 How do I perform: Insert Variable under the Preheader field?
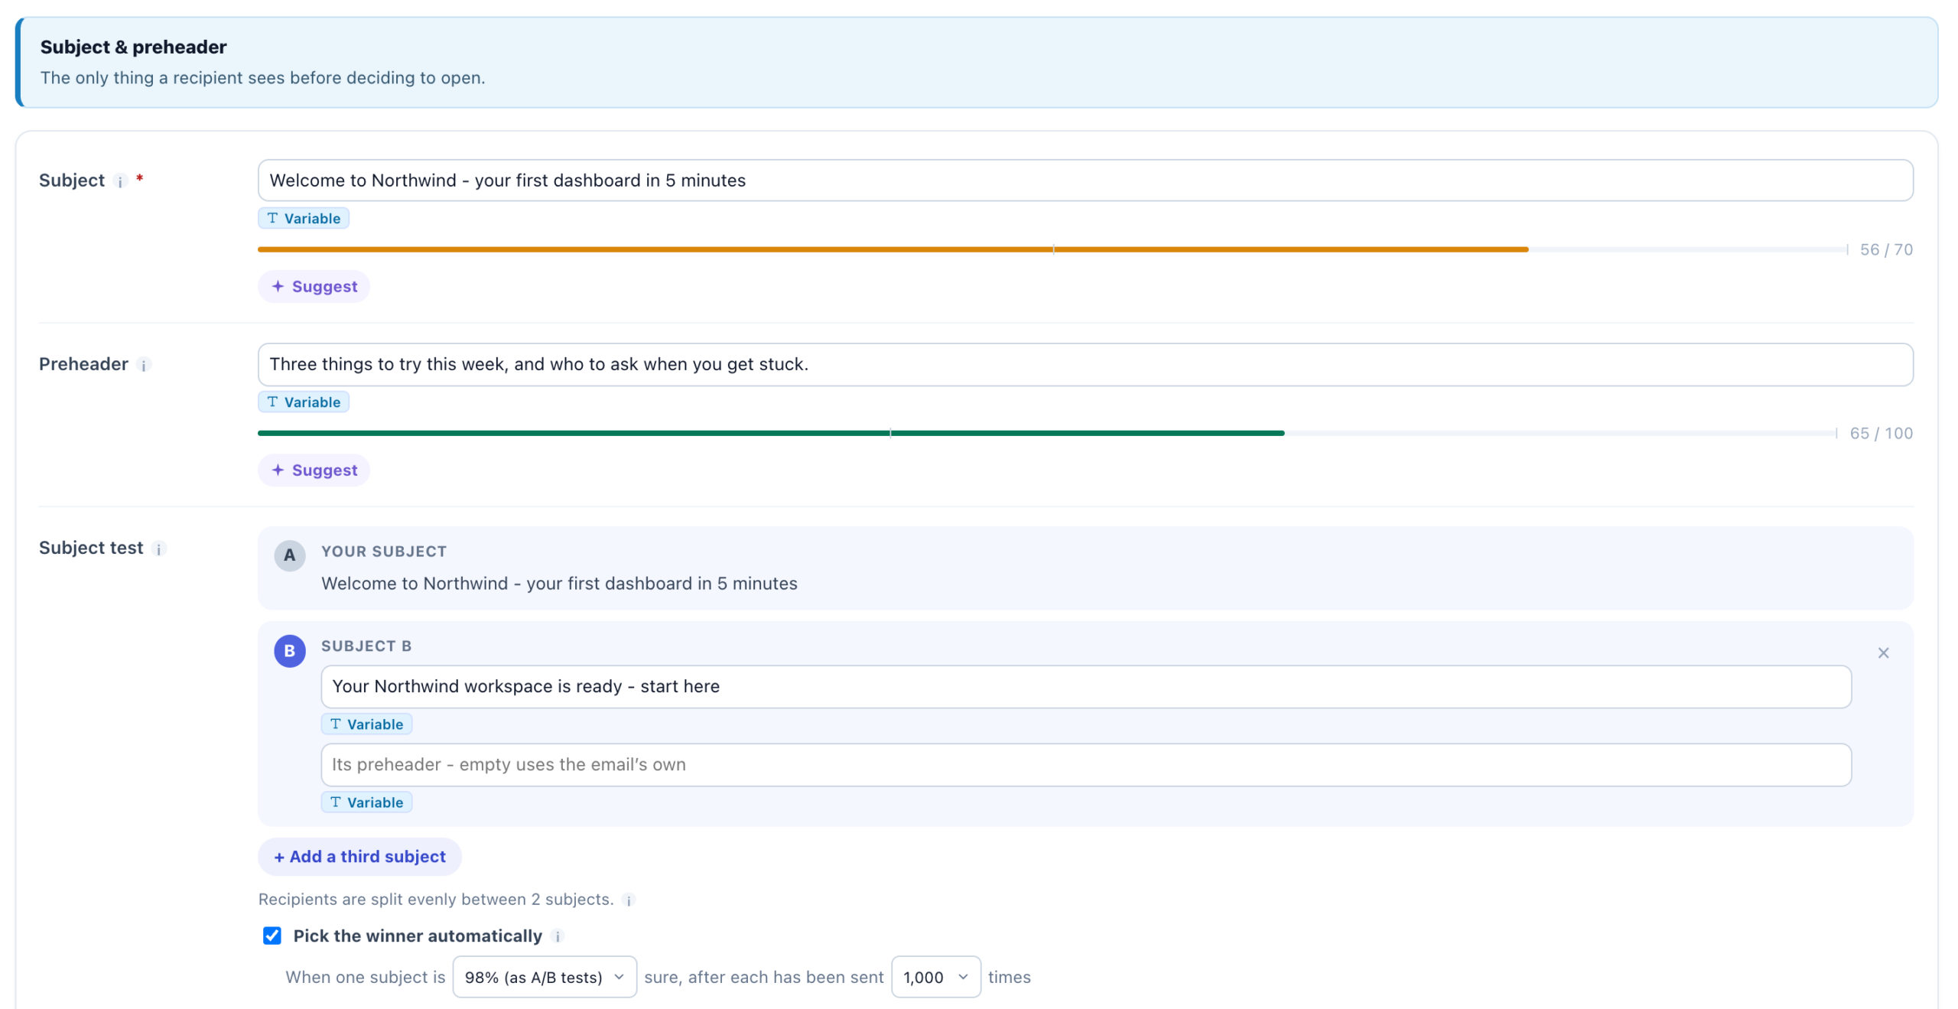(304, 402)
